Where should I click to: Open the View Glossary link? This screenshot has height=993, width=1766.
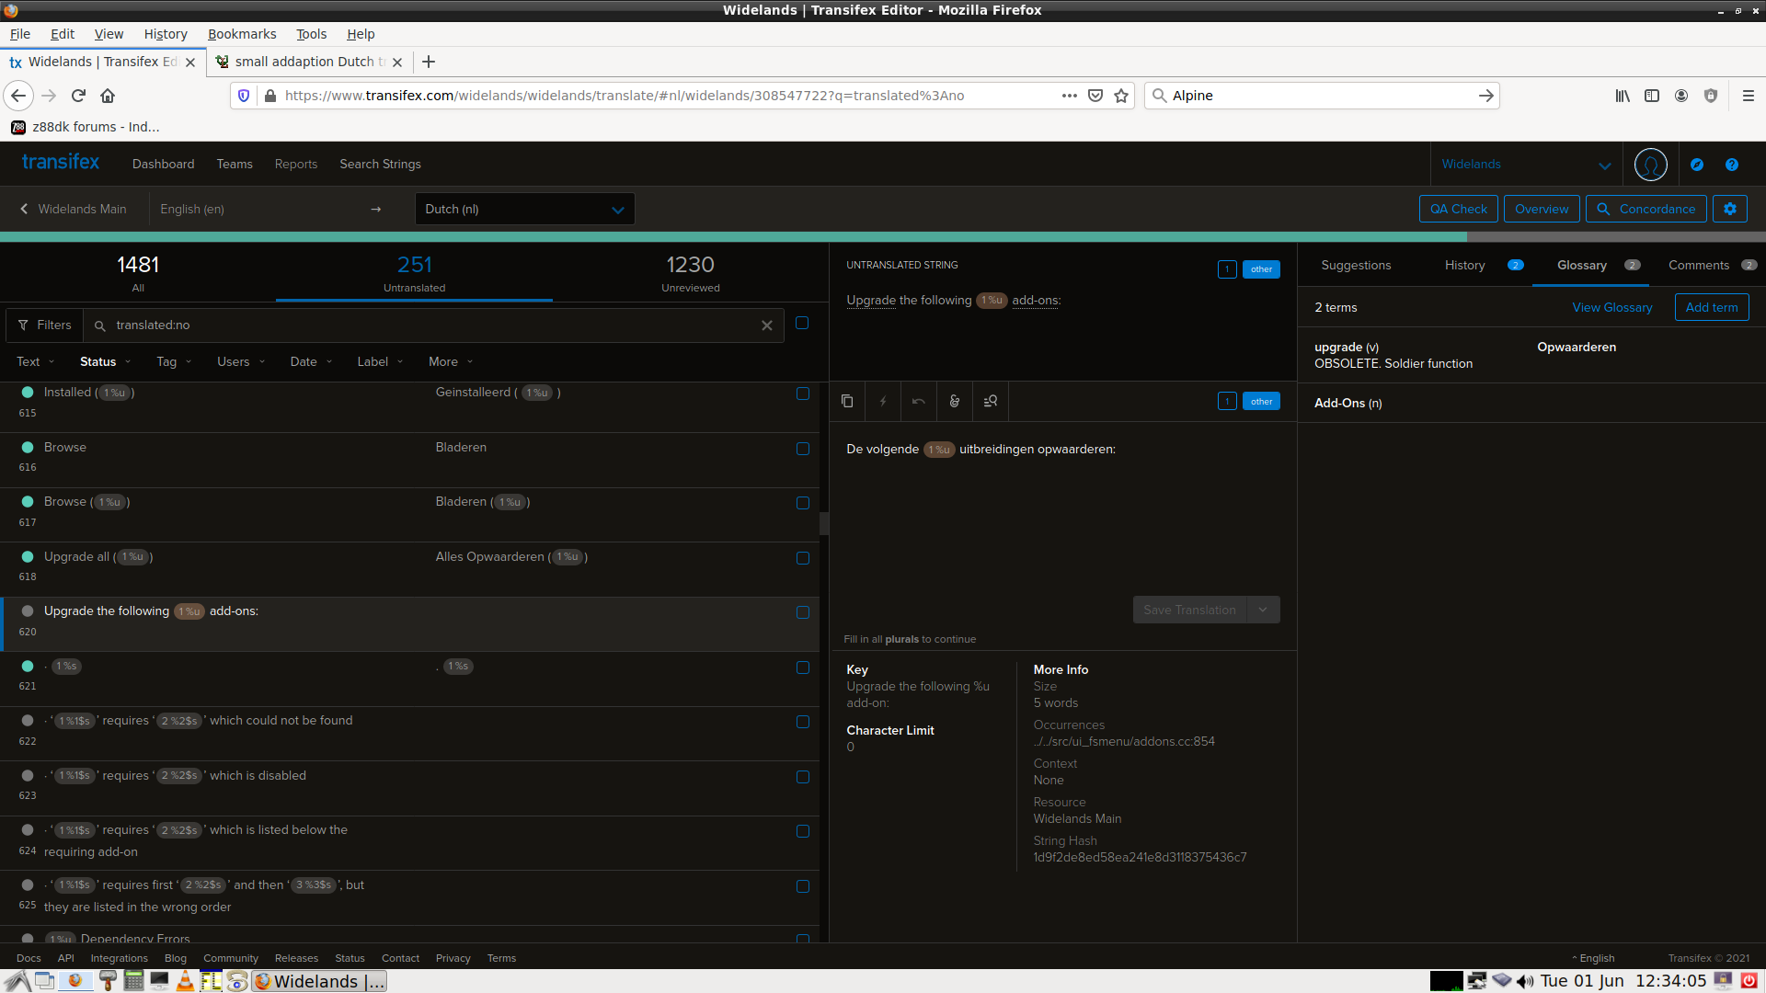tap(1611, 307)
